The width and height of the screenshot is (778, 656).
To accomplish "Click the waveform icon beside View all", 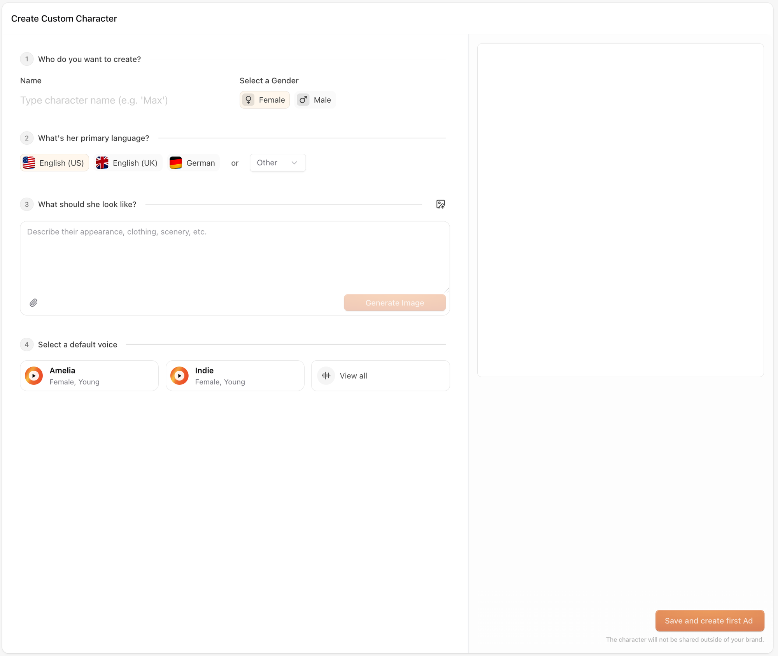I will pyautogui.click(x=326, y=376).
